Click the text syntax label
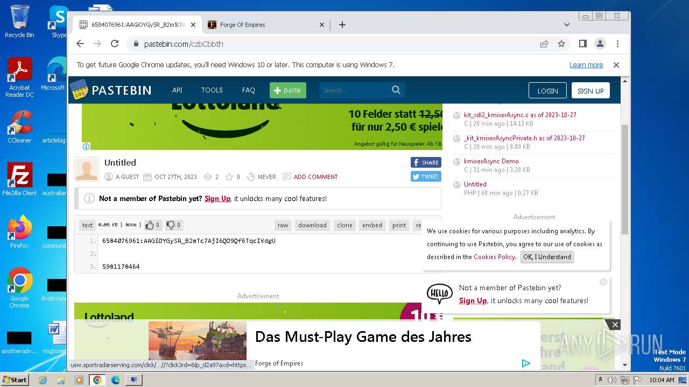The height and width of the screenshot is (387, 689). tap(87, 225)
